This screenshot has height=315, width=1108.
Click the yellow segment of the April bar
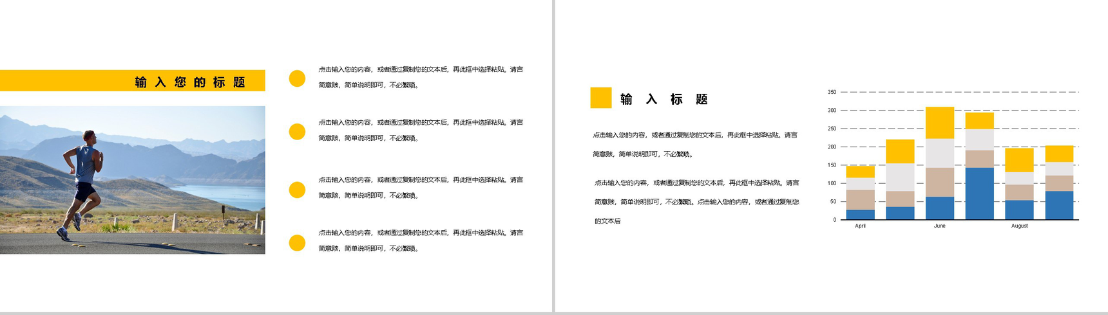(860, 172)
